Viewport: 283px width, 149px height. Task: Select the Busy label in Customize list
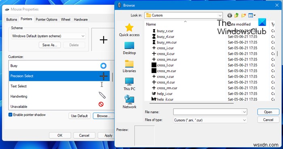pyautogui.click(x=14, y=66)
